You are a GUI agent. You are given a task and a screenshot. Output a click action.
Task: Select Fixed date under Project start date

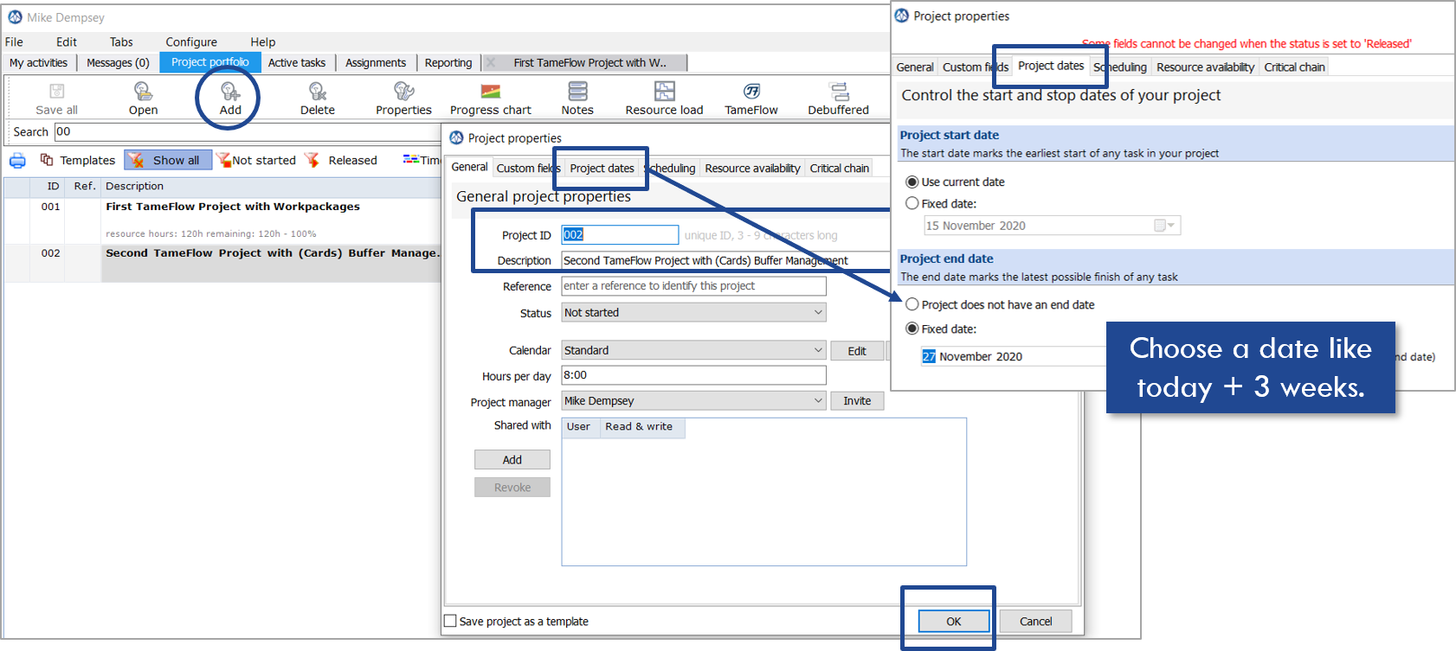coord(912,203)
